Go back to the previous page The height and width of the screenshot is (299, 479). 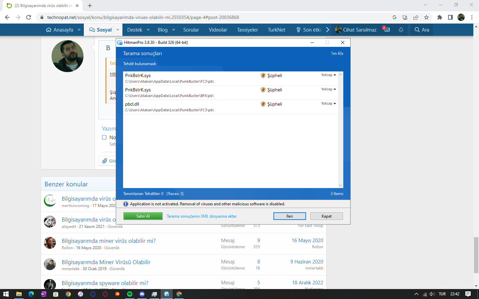(x=7, y=17)
